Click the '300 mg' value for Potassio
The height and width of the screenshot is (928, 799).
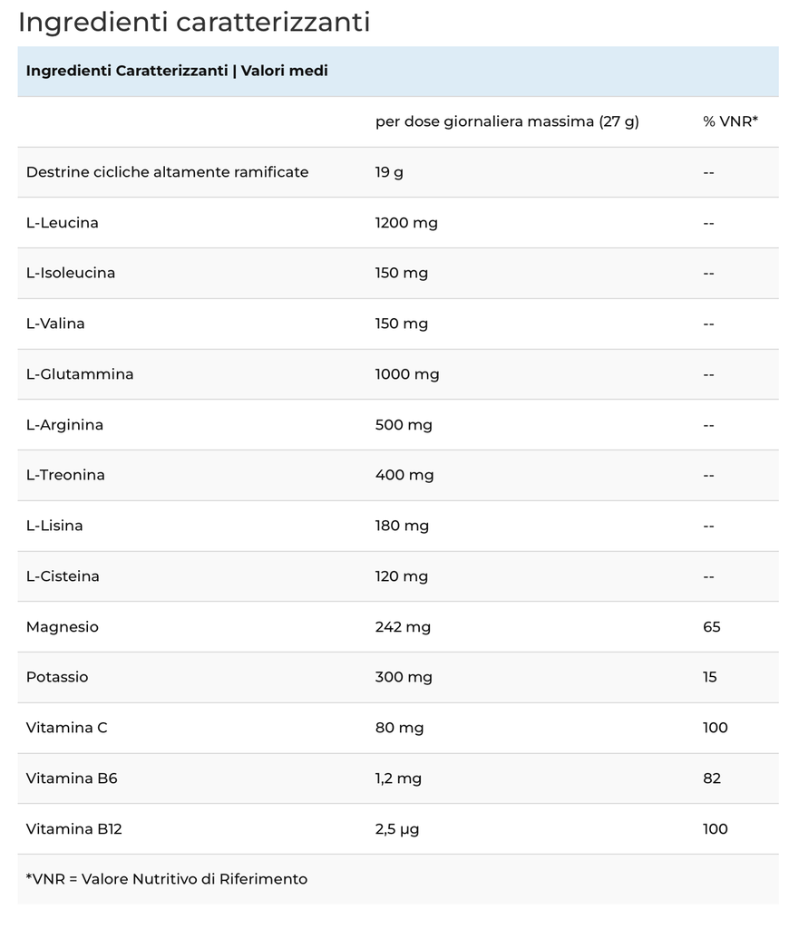point(404,677)
